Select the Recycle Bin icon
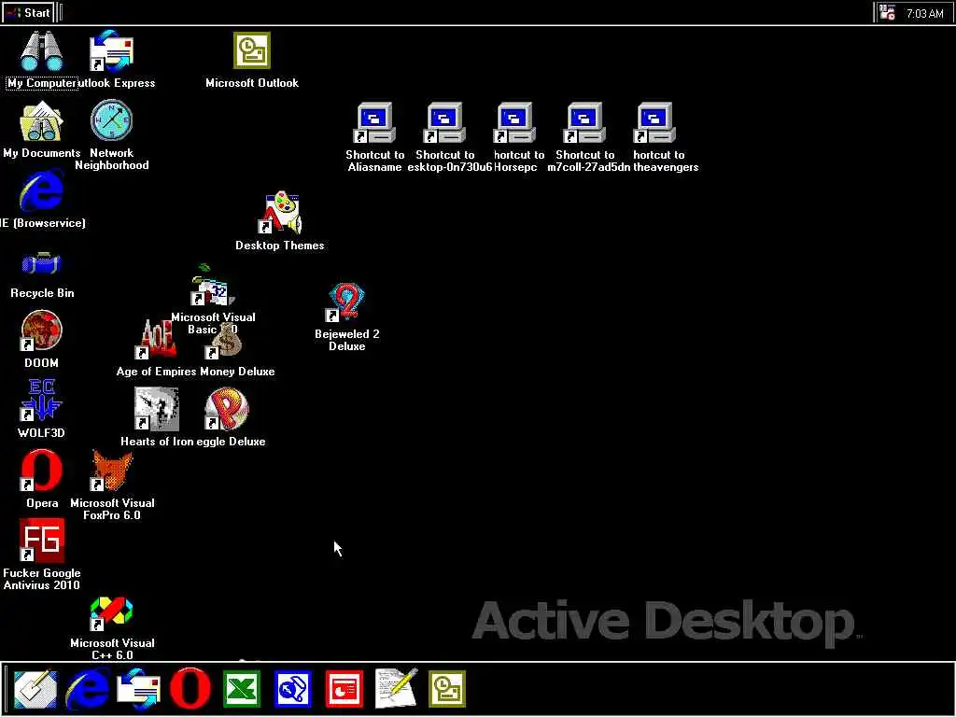The image size is (956, 717). pyautogui.click(x=41, y=263)
